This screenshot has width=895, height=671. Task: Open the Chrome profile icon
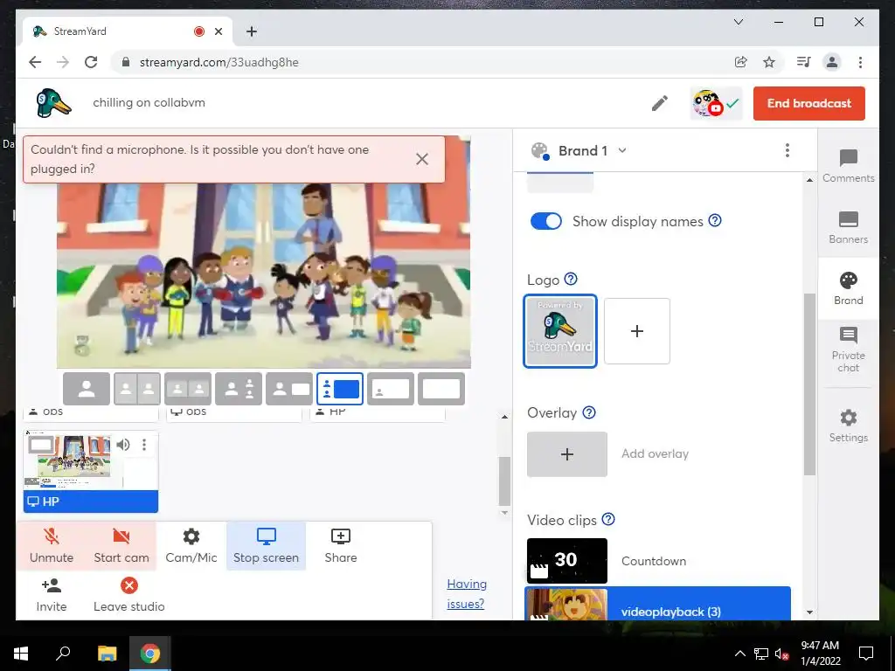(832, 62)
